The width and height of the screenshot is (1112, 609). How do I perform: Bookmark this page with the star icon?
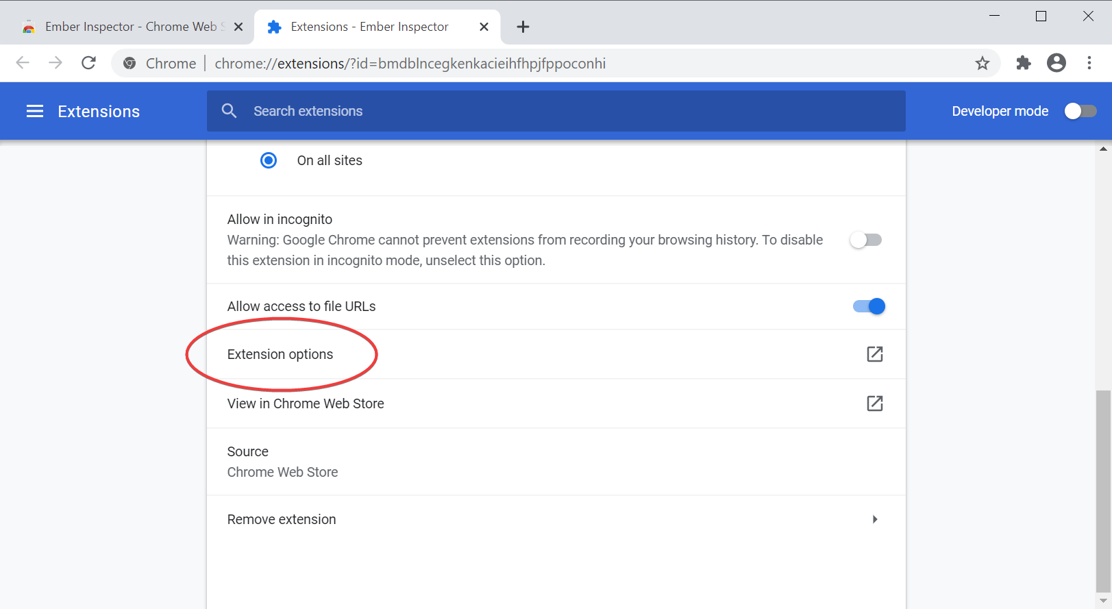coord(982,63)
